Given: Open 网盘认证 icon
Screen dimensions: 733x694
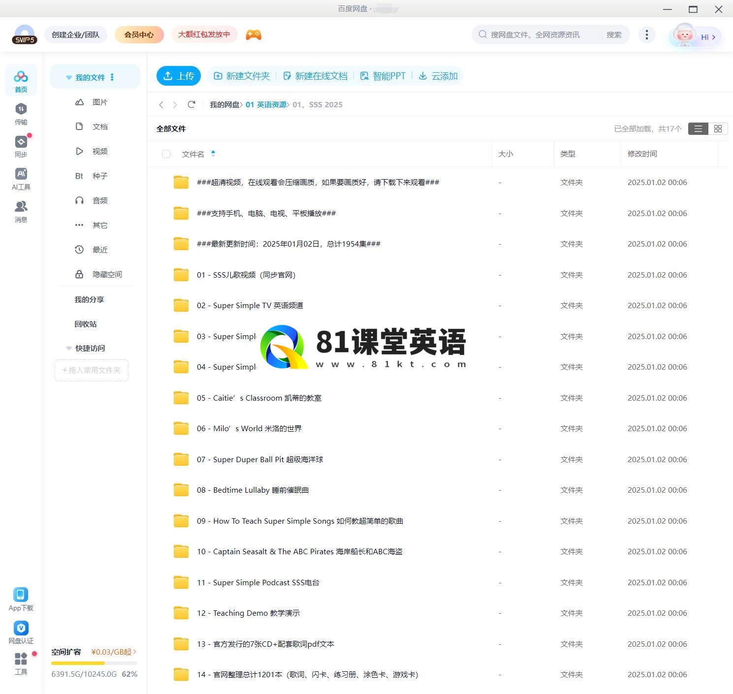Looking at the screenshot, I should [x=21, y=632].
